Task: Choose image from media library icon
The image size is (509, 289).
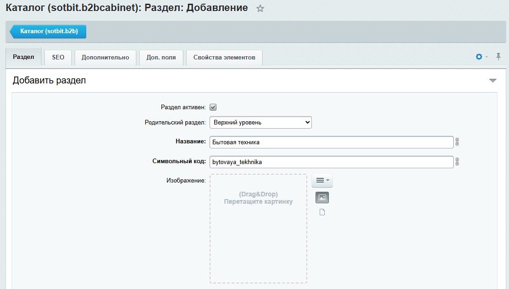Action: (x=322, y=197)
